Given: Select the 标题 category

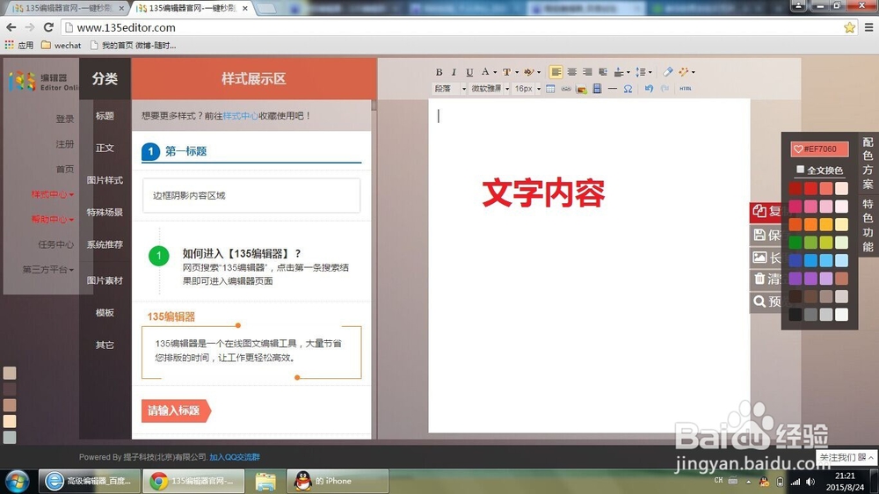Looking at the screenshot, I should pos(105,115).
